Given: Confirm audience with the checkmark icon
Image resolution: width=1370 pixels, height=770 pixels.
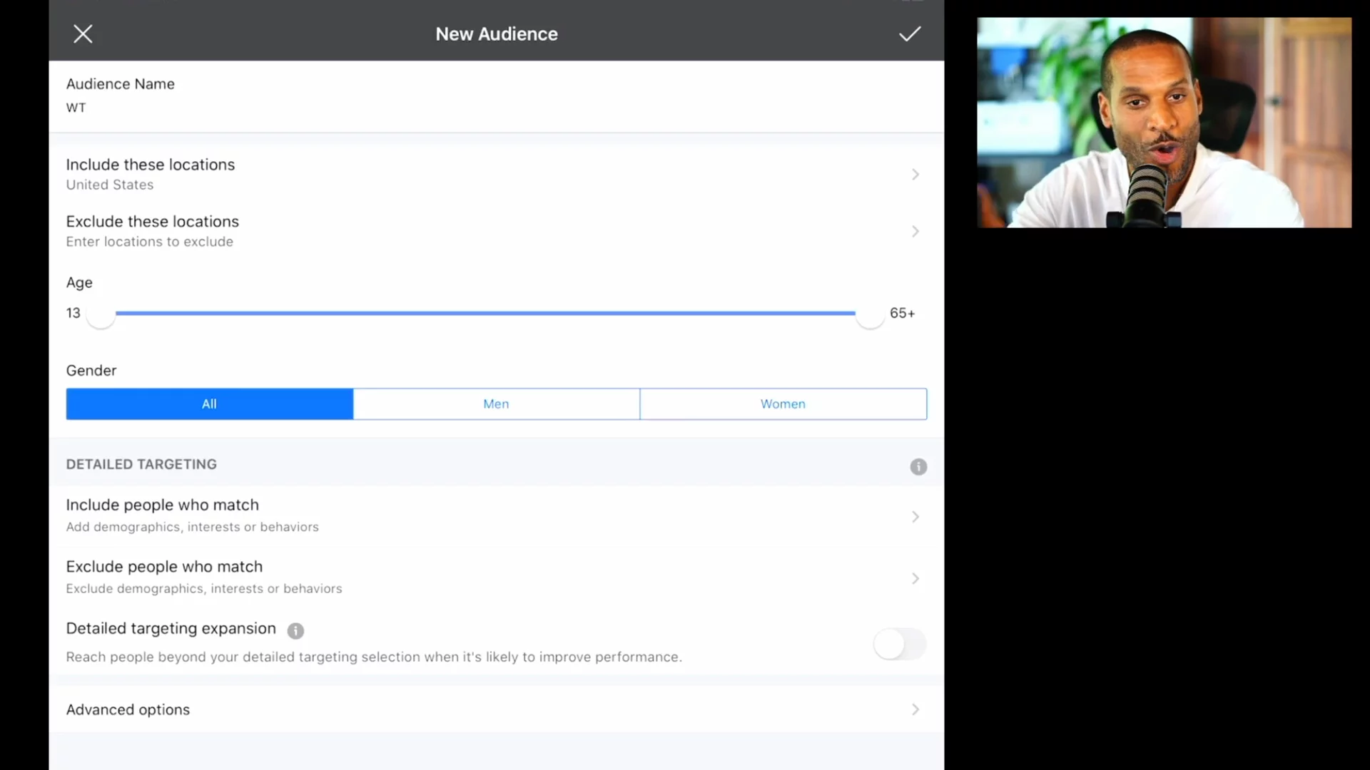Looking at the screenshot, I should coord(909,34).
